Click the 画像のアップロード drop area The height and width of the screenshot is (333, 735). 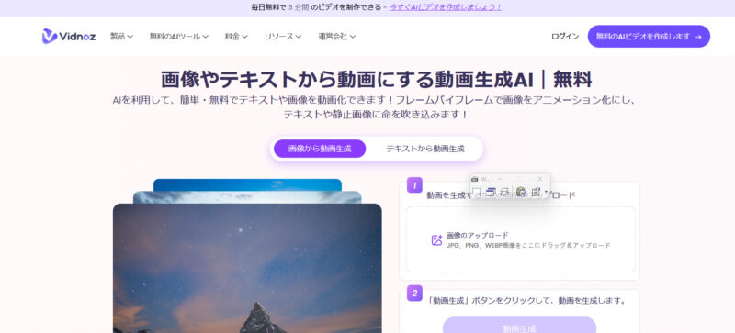click(x=520, y=239)
